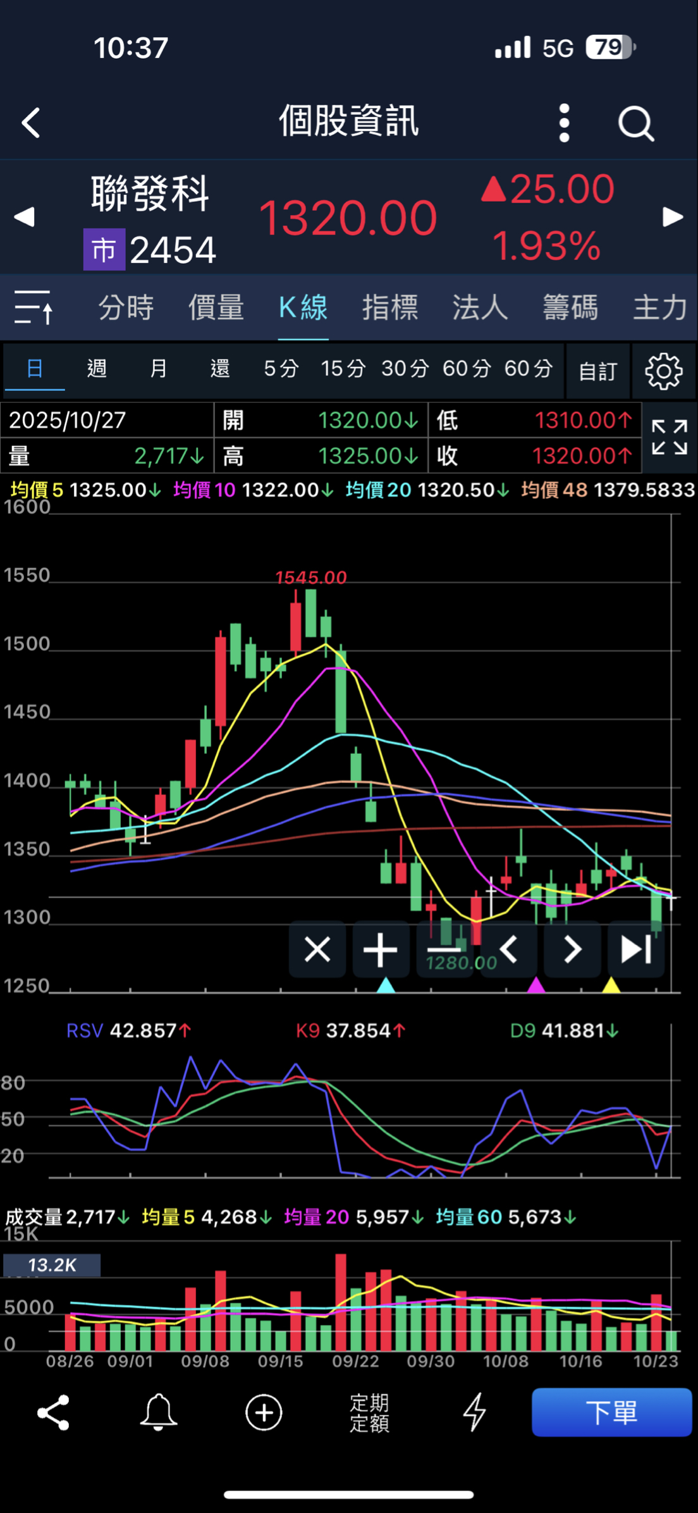Select monthly 月 period
The height and width of the screenshot is (1513, 698).
point(159,368)
